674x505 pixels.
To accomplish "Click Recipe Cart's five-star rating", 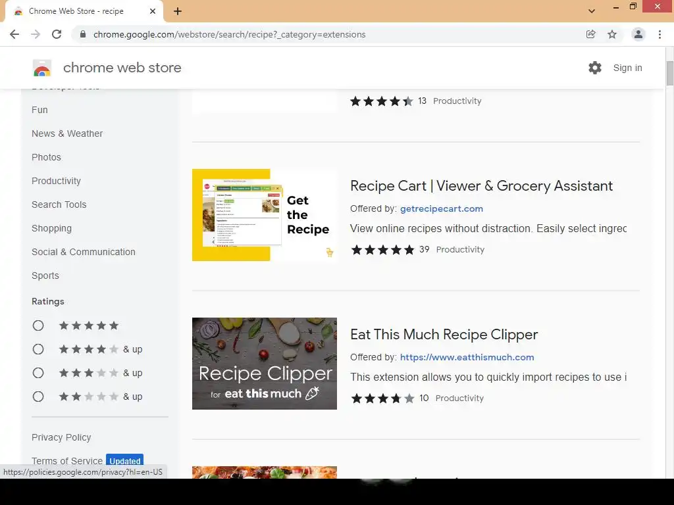I will click(382, 249).
